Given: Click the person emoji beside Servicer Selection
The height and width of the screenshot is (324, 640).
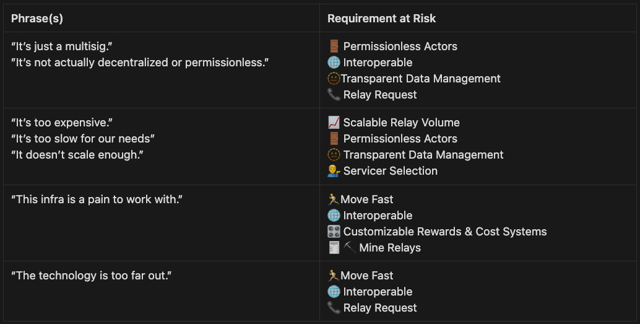Looking at the screenshot, I should (x=334, y=171).
